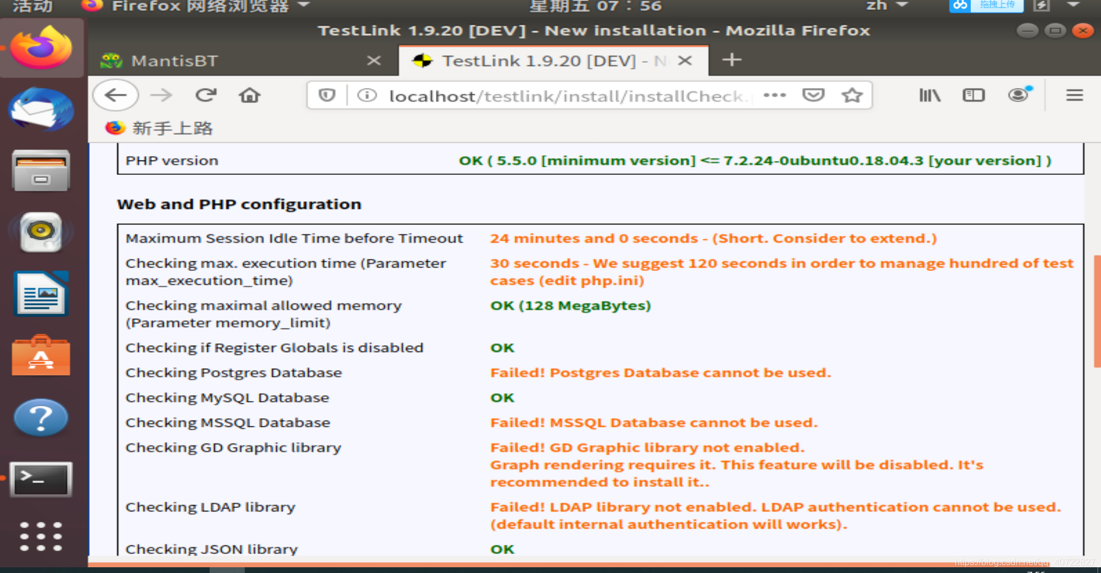The height and width of the screenshot is (573, 1101).
Task: Show site information icon in address bar
Action: pyautogui.click(x=367, y=95)
